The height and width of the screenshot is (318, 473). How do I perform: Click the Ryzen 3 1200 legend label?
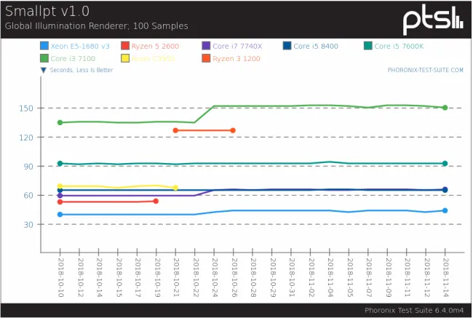236,58
